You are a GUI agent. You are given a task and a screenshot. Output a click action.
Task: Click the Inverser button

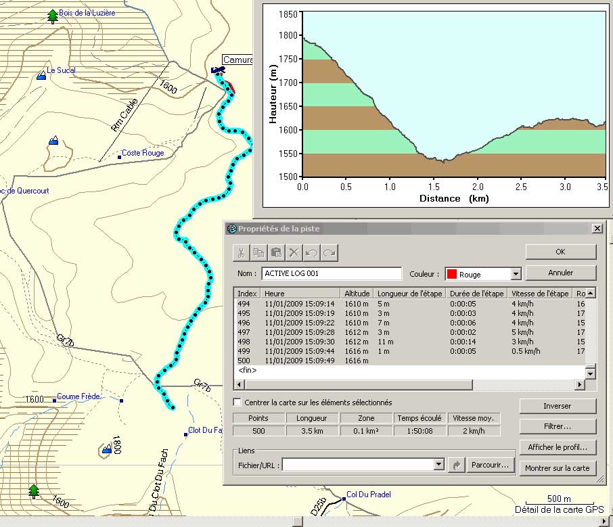(558, 406)
